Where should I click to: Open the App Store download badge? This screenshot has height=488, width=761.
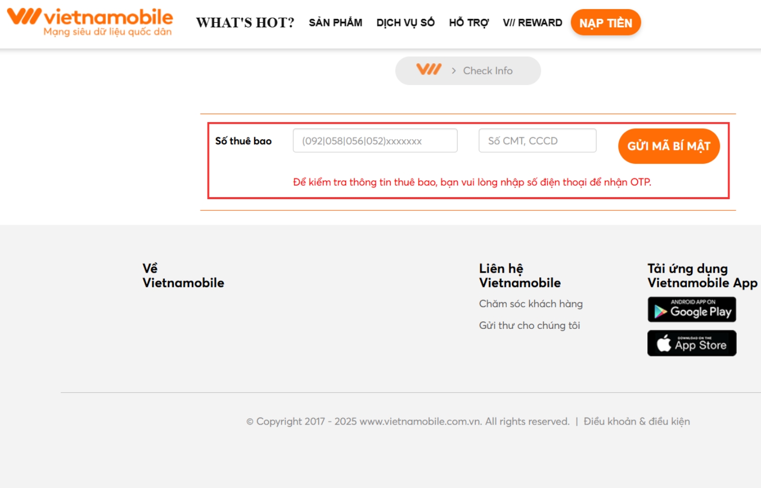691,343
